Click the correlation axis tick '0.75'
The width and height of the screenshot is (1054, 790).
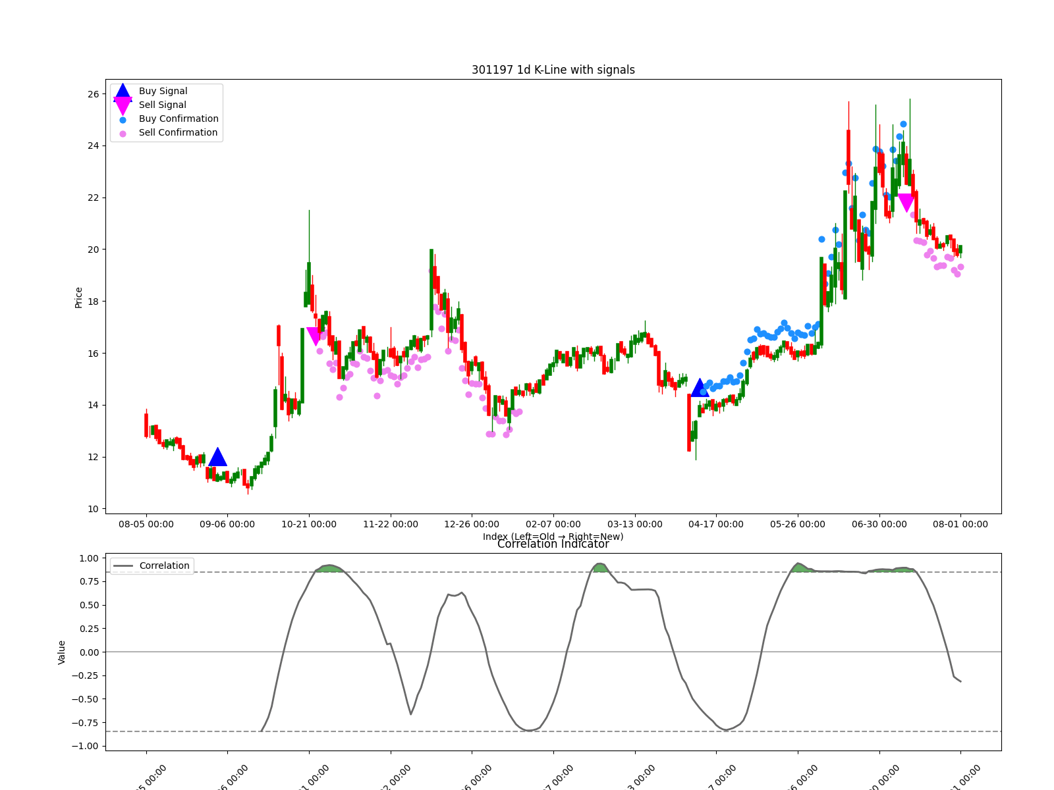click(x=89, y=582)
